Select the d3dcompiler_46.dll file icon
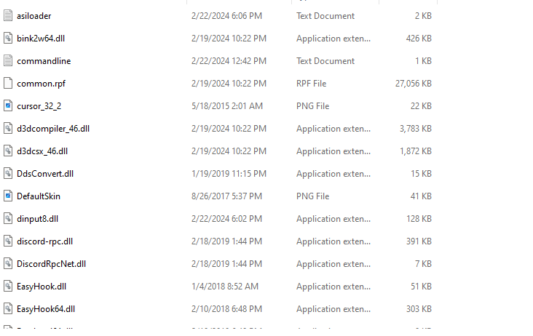This screenshot has height=336, width=533. point(8,129)
